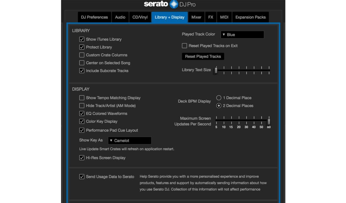
Task: Expand Show Key As Camelot dropdown
Action: (129, 141)
